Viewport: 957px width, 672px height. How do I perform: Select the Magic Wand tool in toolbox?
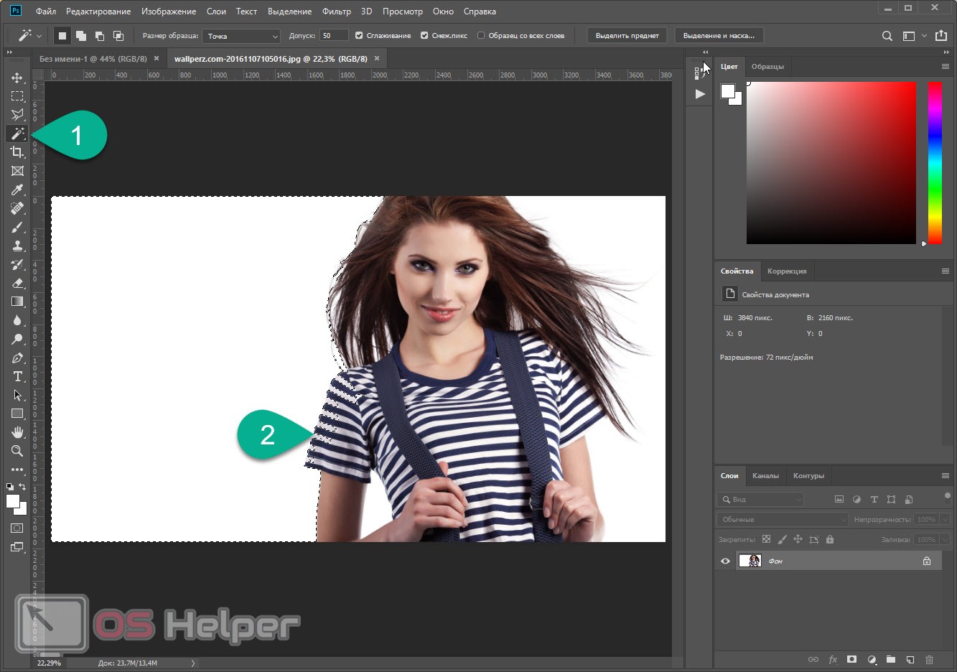(17, 134)
